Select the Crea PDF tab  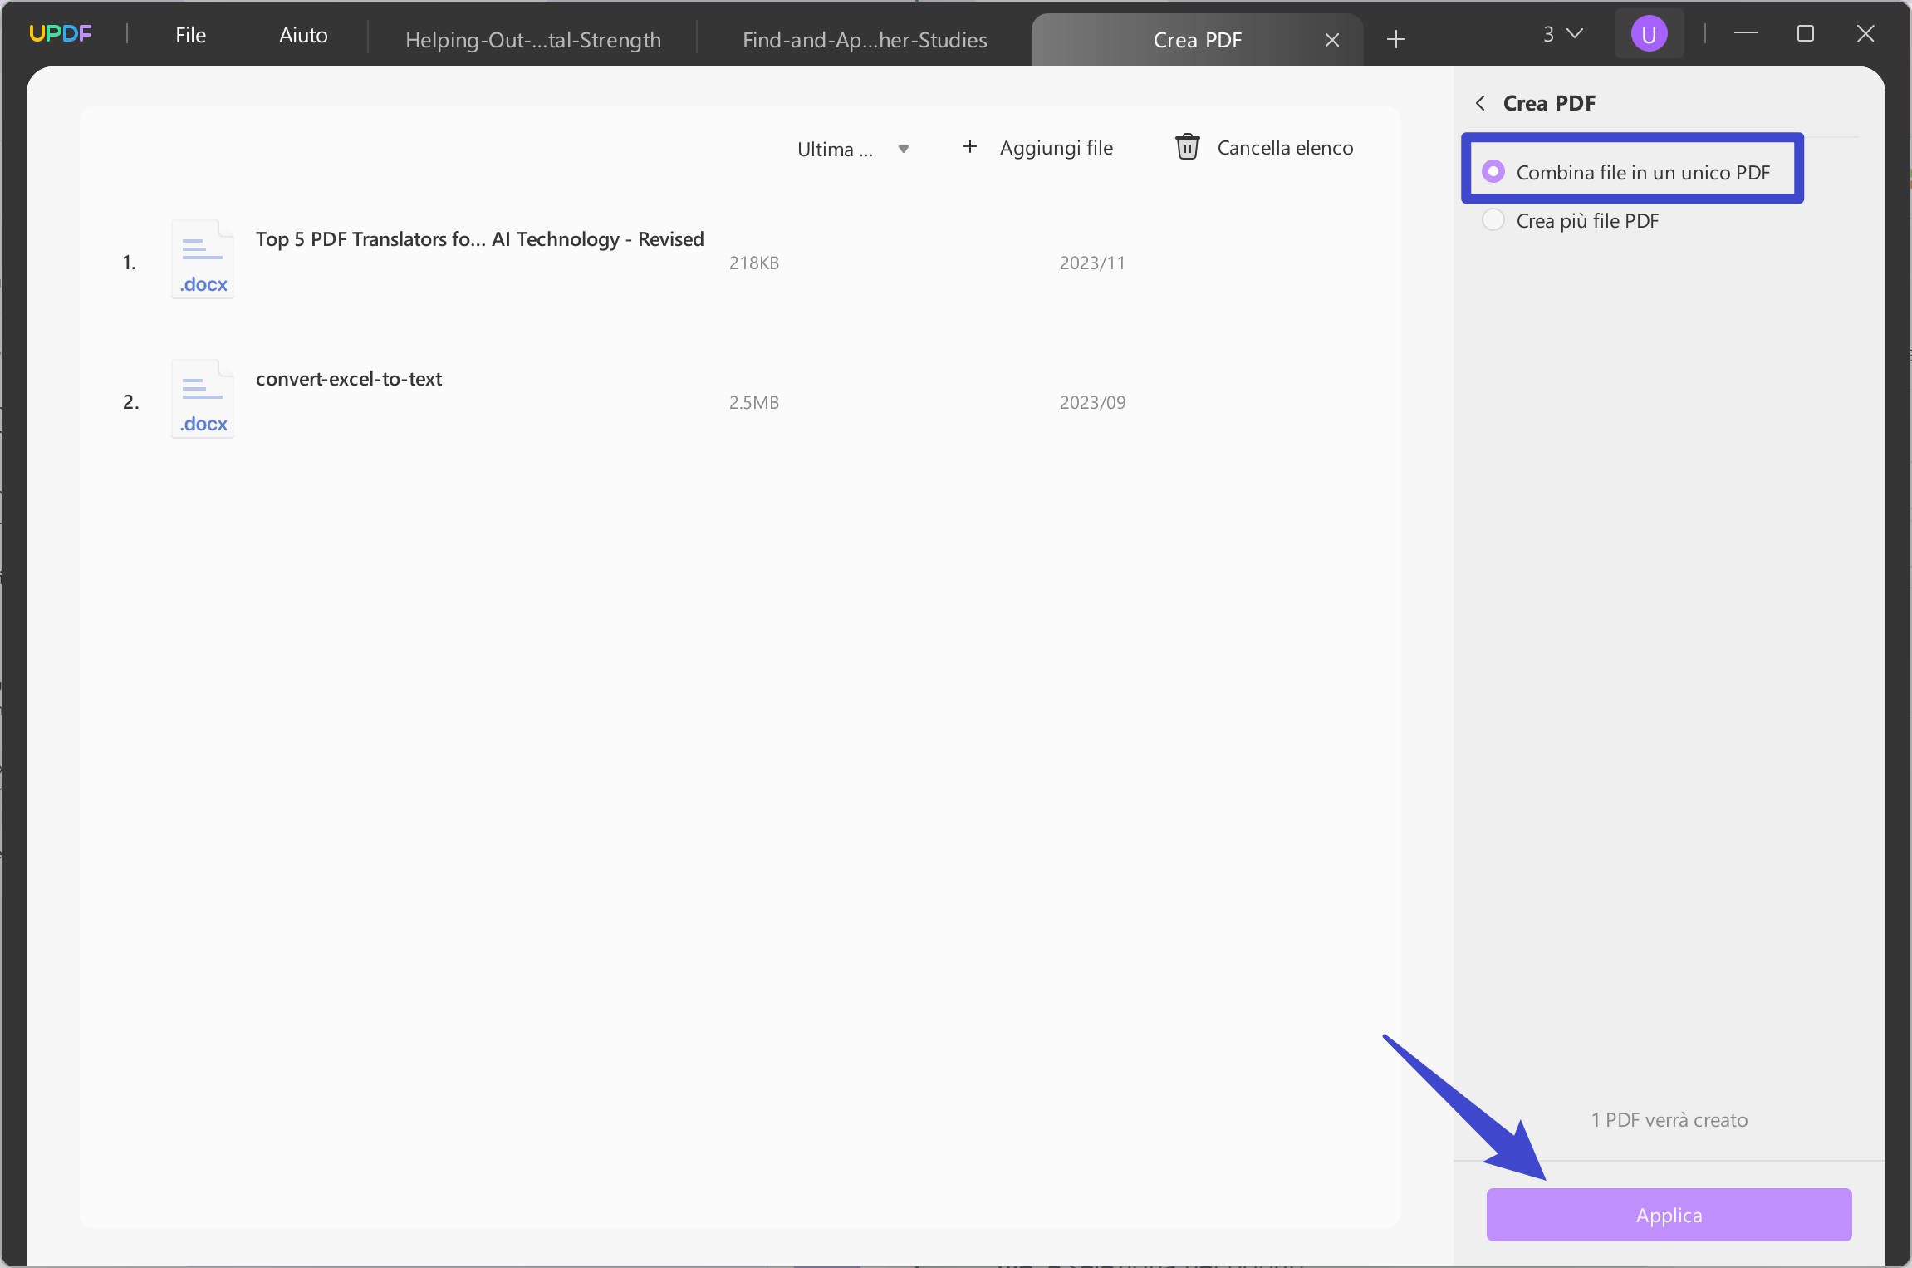coord(1197,39)
